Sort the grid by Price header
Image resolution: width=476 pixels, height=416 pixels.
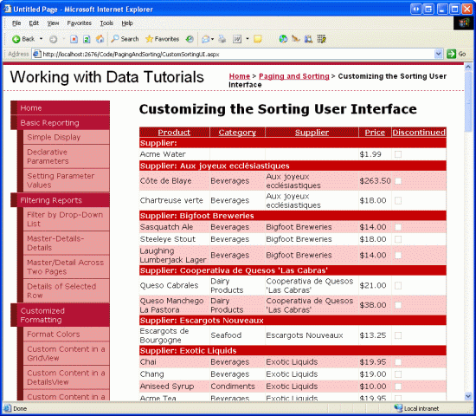coord(375,133)
